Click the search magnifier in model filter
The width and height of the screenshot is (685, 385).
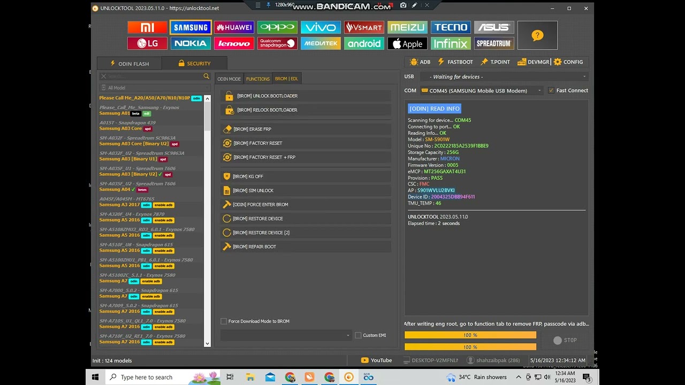point(206,76)
